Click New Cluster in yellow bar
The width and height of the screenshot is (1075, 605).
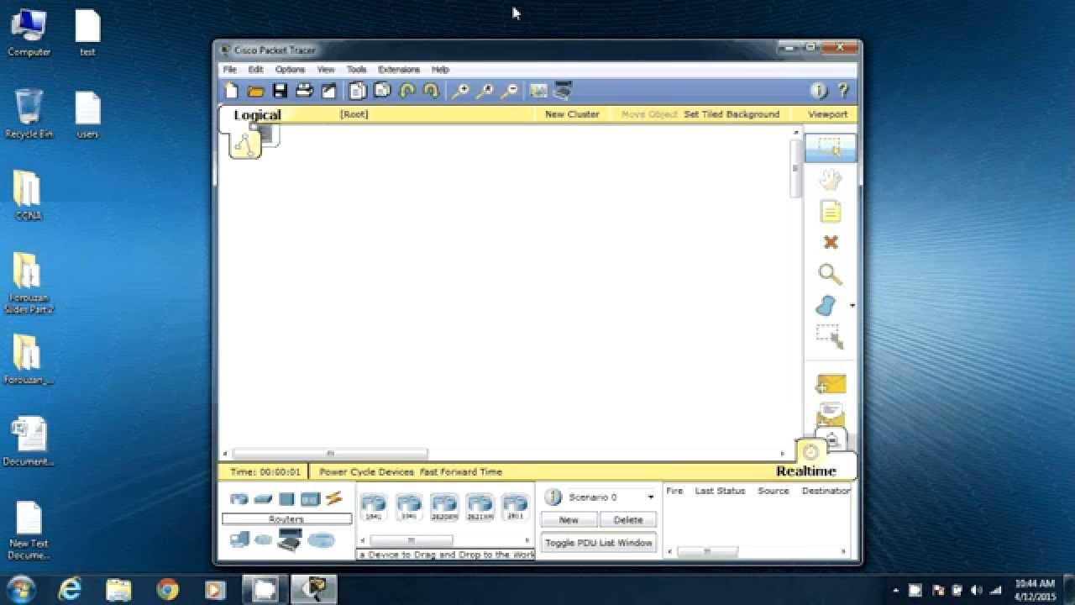pyautogui.click(x=572, y=114)
